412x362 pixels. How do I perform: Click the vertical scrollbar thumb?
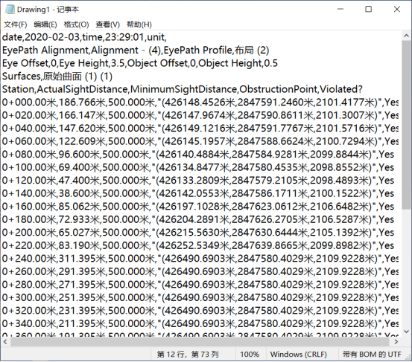point(407,125)
